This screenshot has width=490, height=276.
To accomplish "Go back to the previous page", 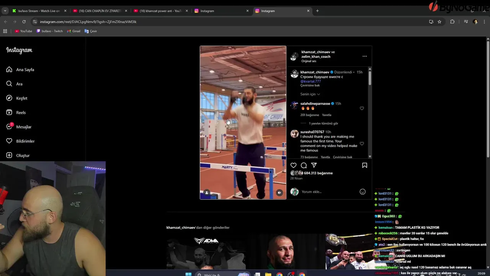I will pyautogui.click(x=5, y=22).
